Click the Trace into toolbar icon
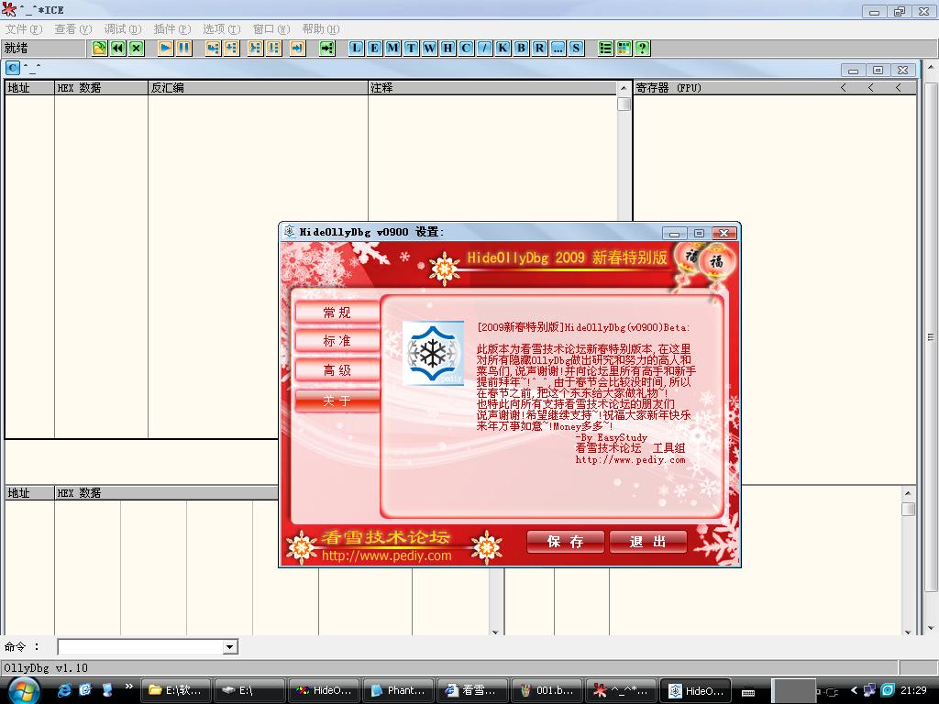Screen dimensions: 939x704 click(255, 49)
